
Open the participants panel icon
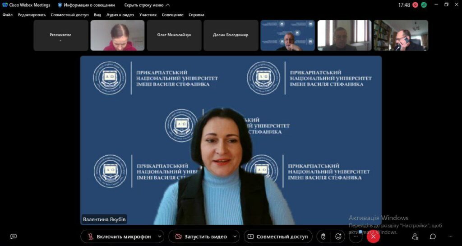[x=415, y=236]
